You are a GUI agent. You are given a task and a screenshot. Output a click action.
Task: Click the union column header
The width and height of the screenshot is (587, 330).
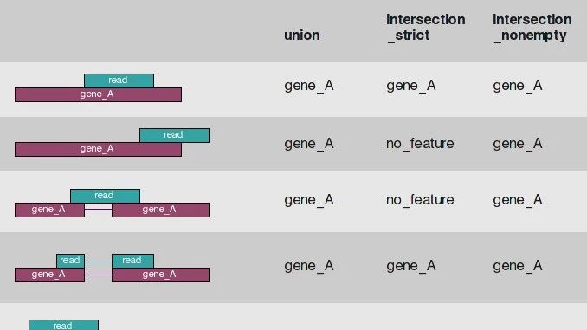302,36
